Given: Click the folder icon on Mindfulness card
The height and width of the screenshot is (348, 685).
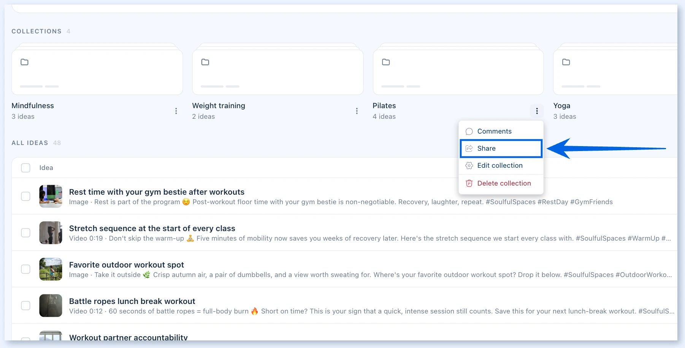Looking at the screenshot, I should click(x=24, y=62).
